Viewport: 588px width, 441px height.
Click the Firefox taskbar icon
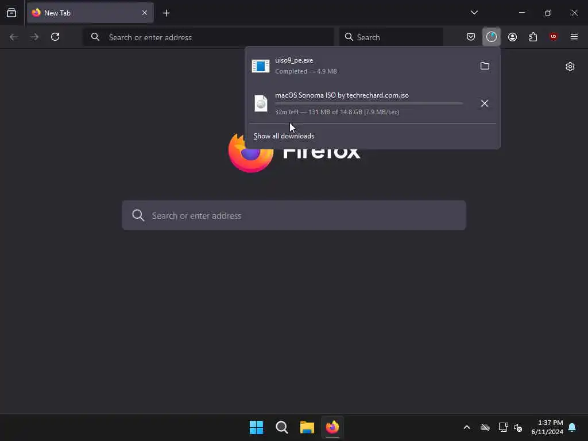332,427
